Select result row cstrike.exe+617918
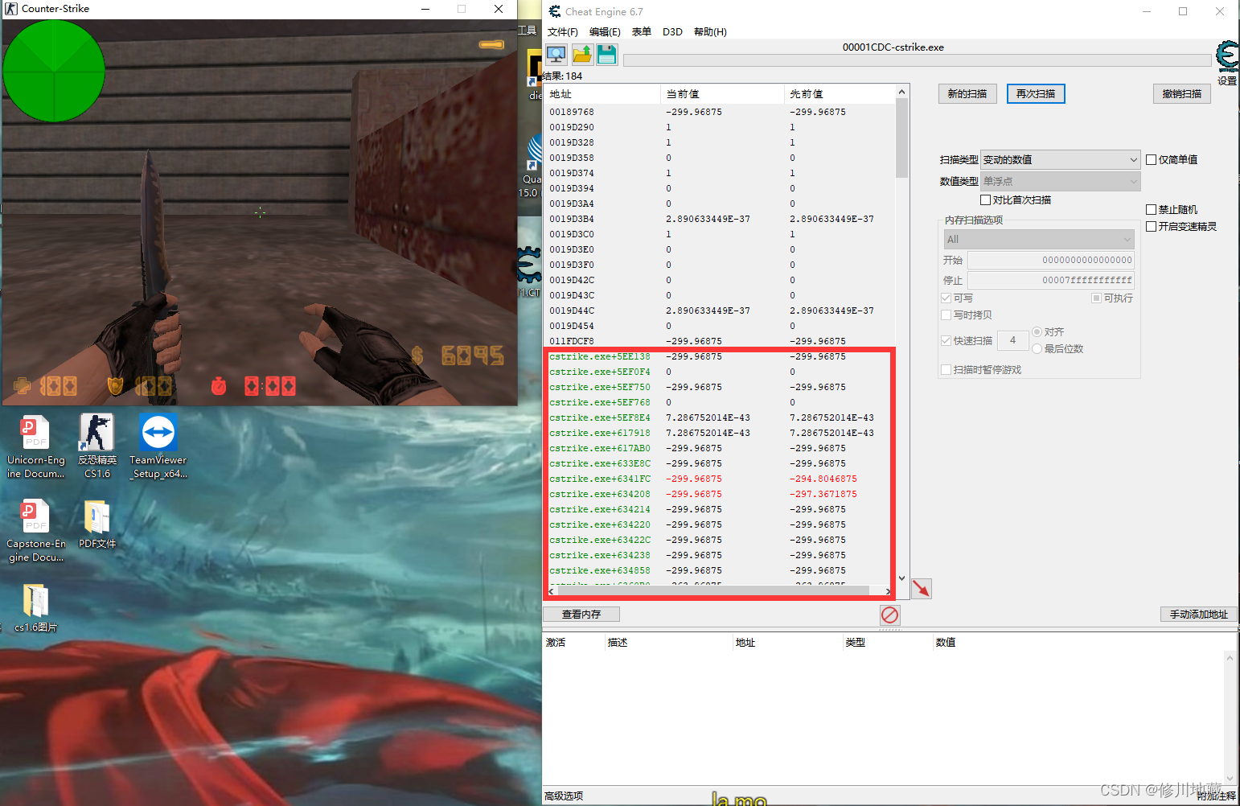Viewport: 1240px width, 806px height. (720, 433)
